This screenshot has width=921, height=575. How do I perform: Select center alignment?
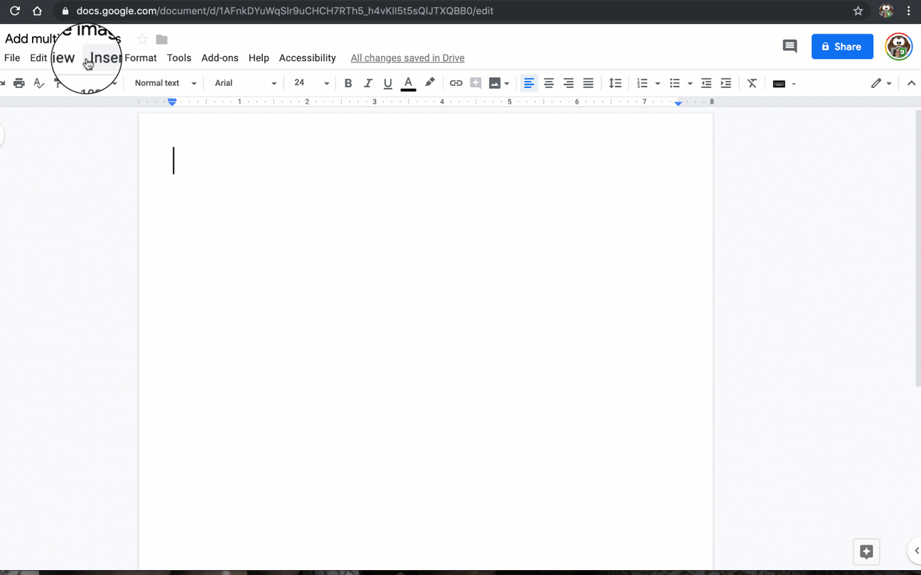tap(549, 83)
